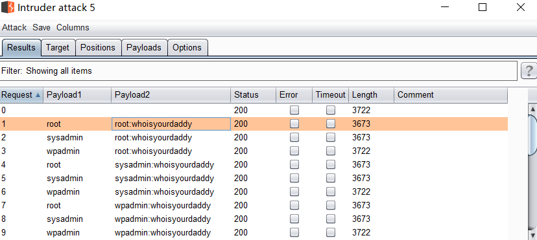Toggle the Error checkbox in request 8 row
This screenshot has height=240, width=537.
(x=294, y=219)
